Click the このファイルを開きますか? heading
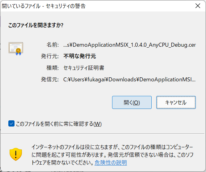The width and height of the screenshot is (206, 172). coord(36,25)
